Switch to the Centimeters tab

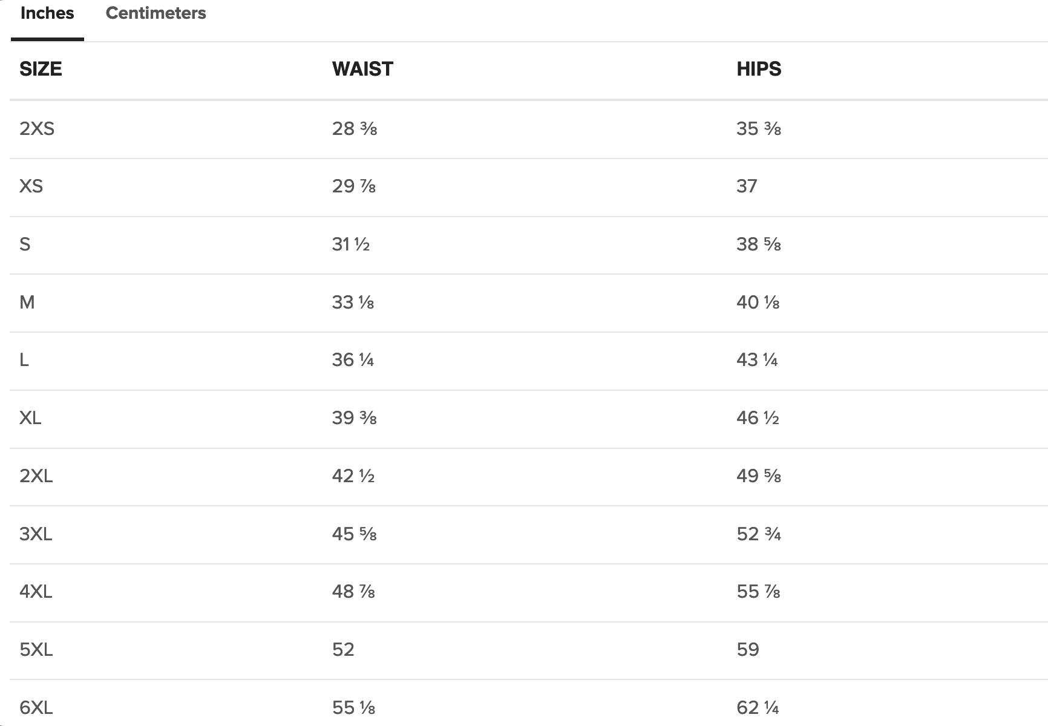[x=156, y=13]
